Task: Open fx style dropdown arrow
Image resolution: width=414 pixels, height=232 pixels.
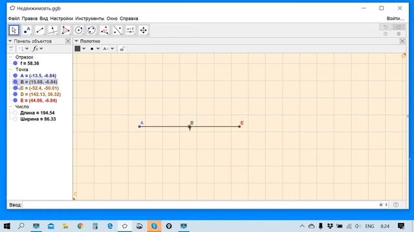Action: [41, 49]
